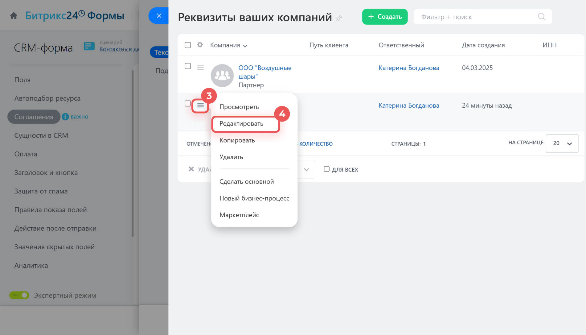Click the search magnifier icon

pyautogui.click(x=542, y=17)
